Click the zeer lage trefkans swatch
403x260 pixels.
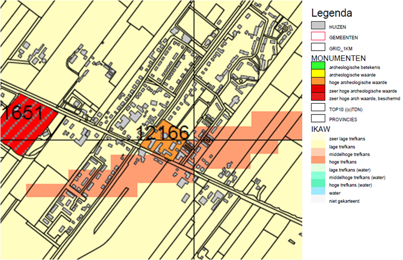(318, 137)
